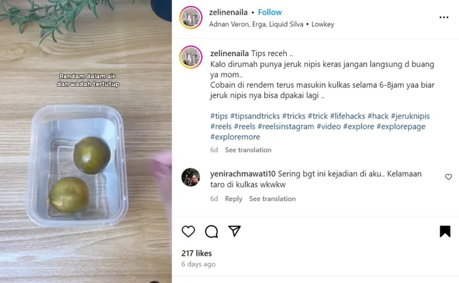Open yenirachmawati10 username link

(243, 174)
